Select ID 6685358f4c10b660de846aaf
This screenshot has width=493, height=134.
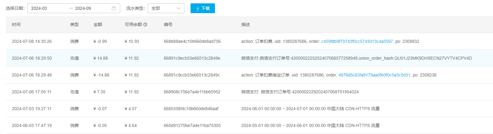point(191,109)
